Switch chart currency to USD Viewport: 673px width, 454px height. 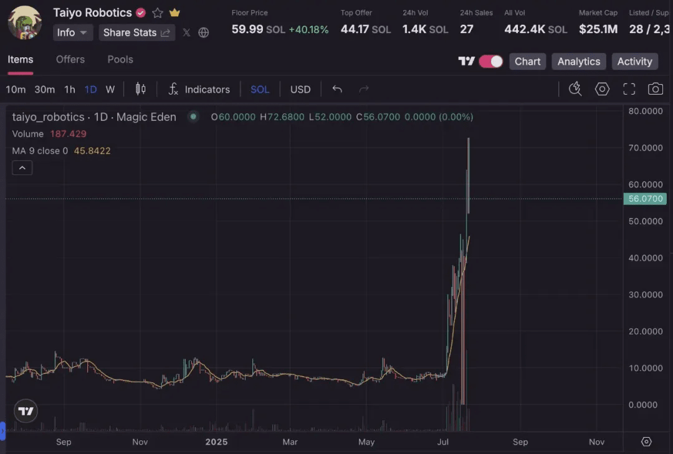(300, 89)
